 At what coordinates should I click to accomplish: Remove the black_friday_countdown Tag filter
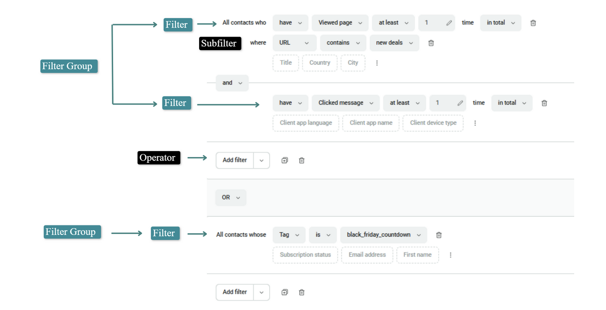click(439, 234)
